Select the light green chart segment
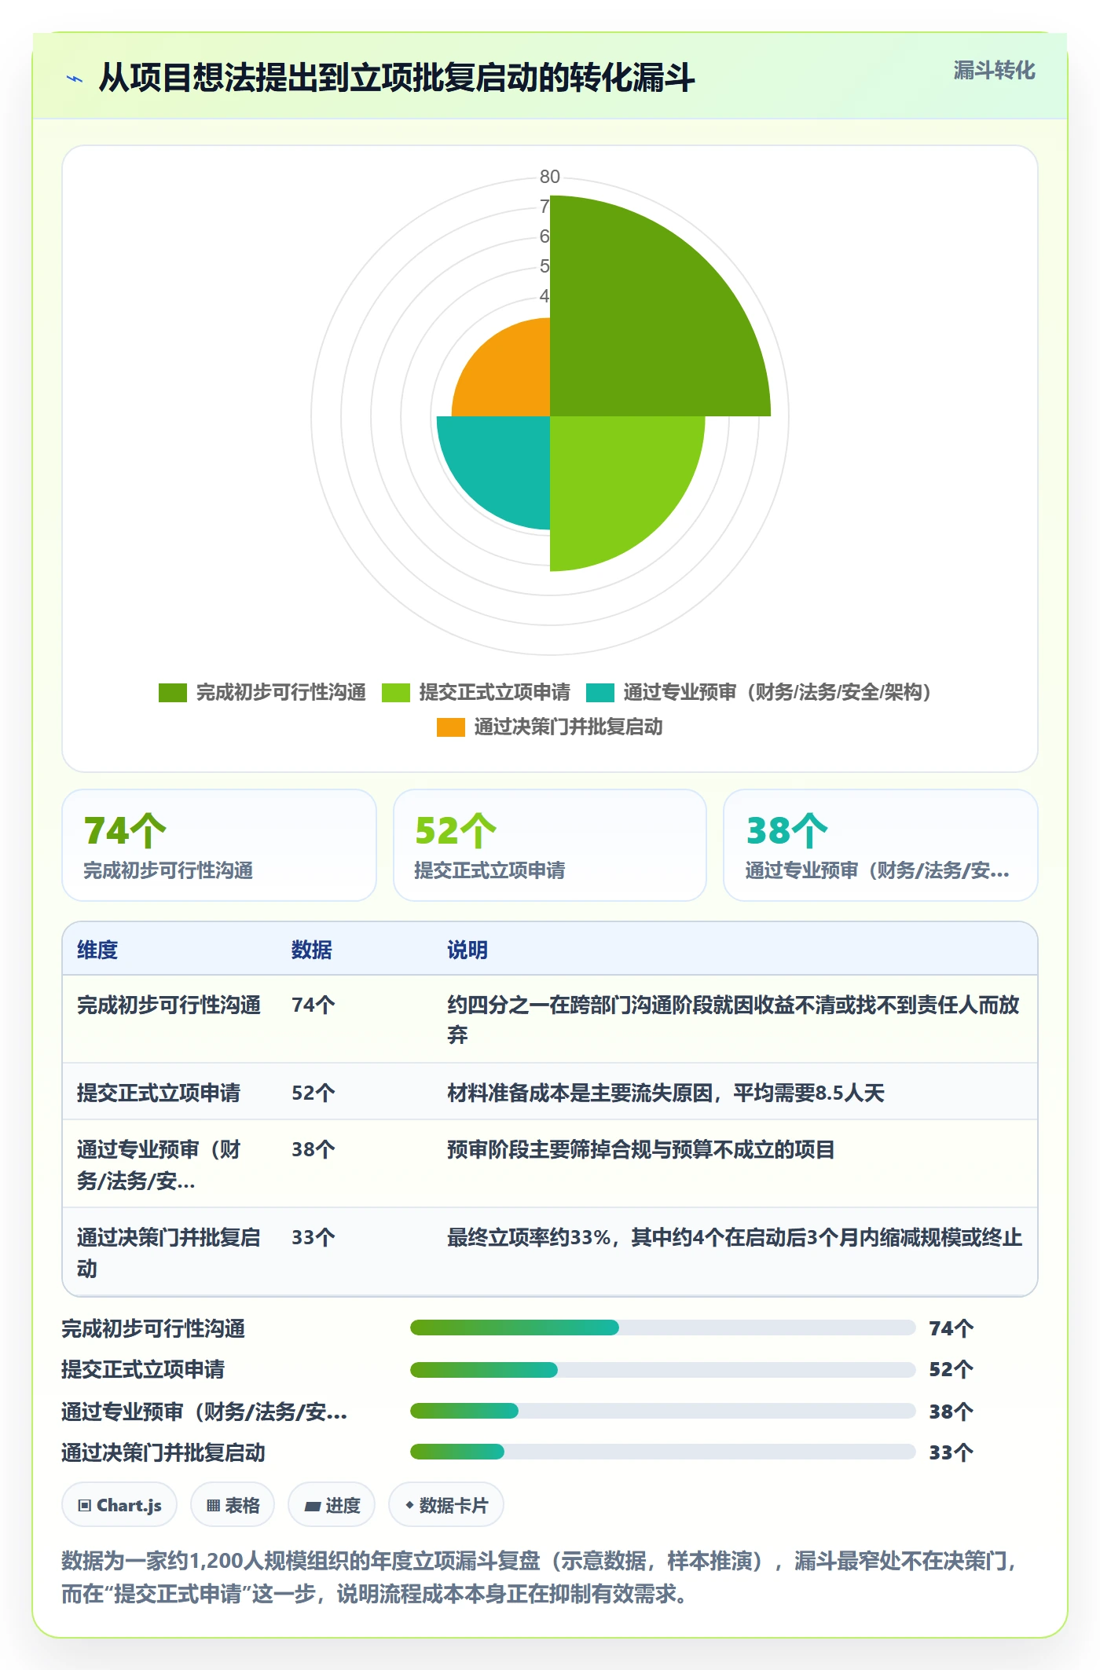This screenshot has height=1670, width=1100. pyautogui.click(x=613, y=479)
